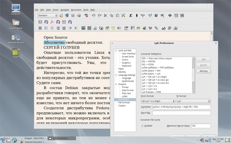The height and width of the screenshot is (144, 231).
Task: View PDF (pdflatex) red icon
Action: [52, 22]
